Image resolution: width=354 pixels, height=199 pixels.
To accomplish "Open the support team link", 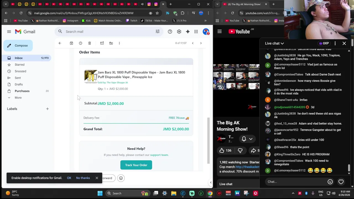I will [159, 155].
